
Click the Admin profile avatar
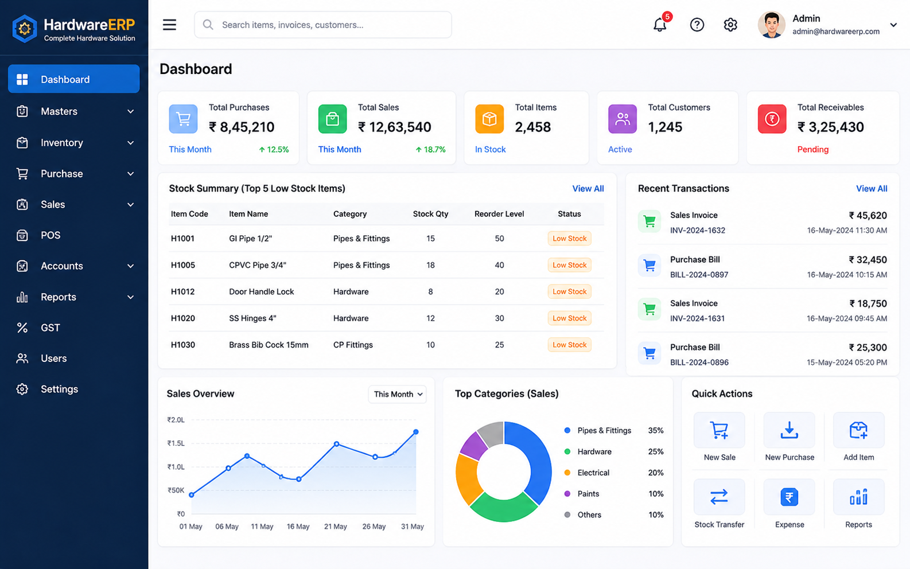771,25
